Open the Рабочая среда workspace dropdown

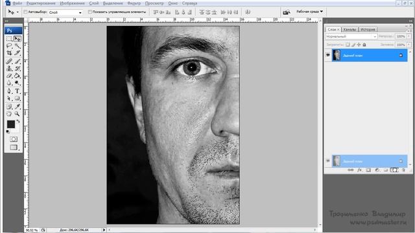click(310, 12)
